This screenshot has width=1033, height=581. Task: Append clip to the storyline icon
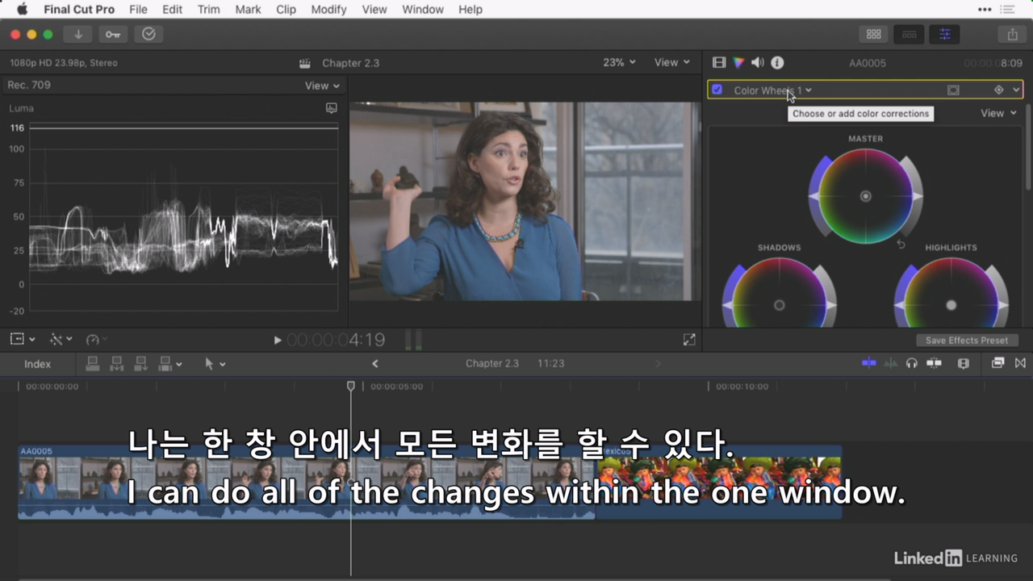click(141, 364)
